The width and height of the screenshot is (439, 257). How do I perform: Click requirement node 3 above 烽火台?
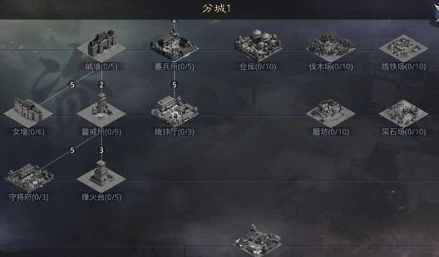coord(102,150)
